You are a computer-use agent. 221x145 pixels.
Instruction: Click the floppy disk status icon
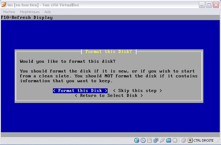coord(150,140)
